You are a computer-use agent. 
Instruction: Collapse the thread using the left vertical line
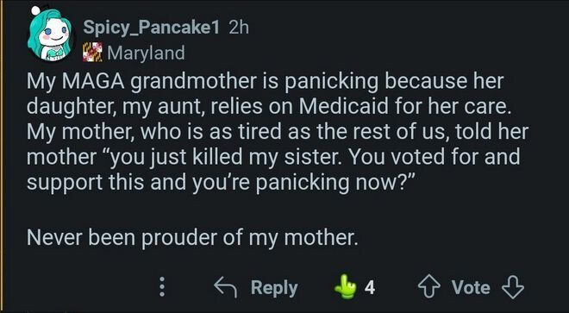pos(2,156)
